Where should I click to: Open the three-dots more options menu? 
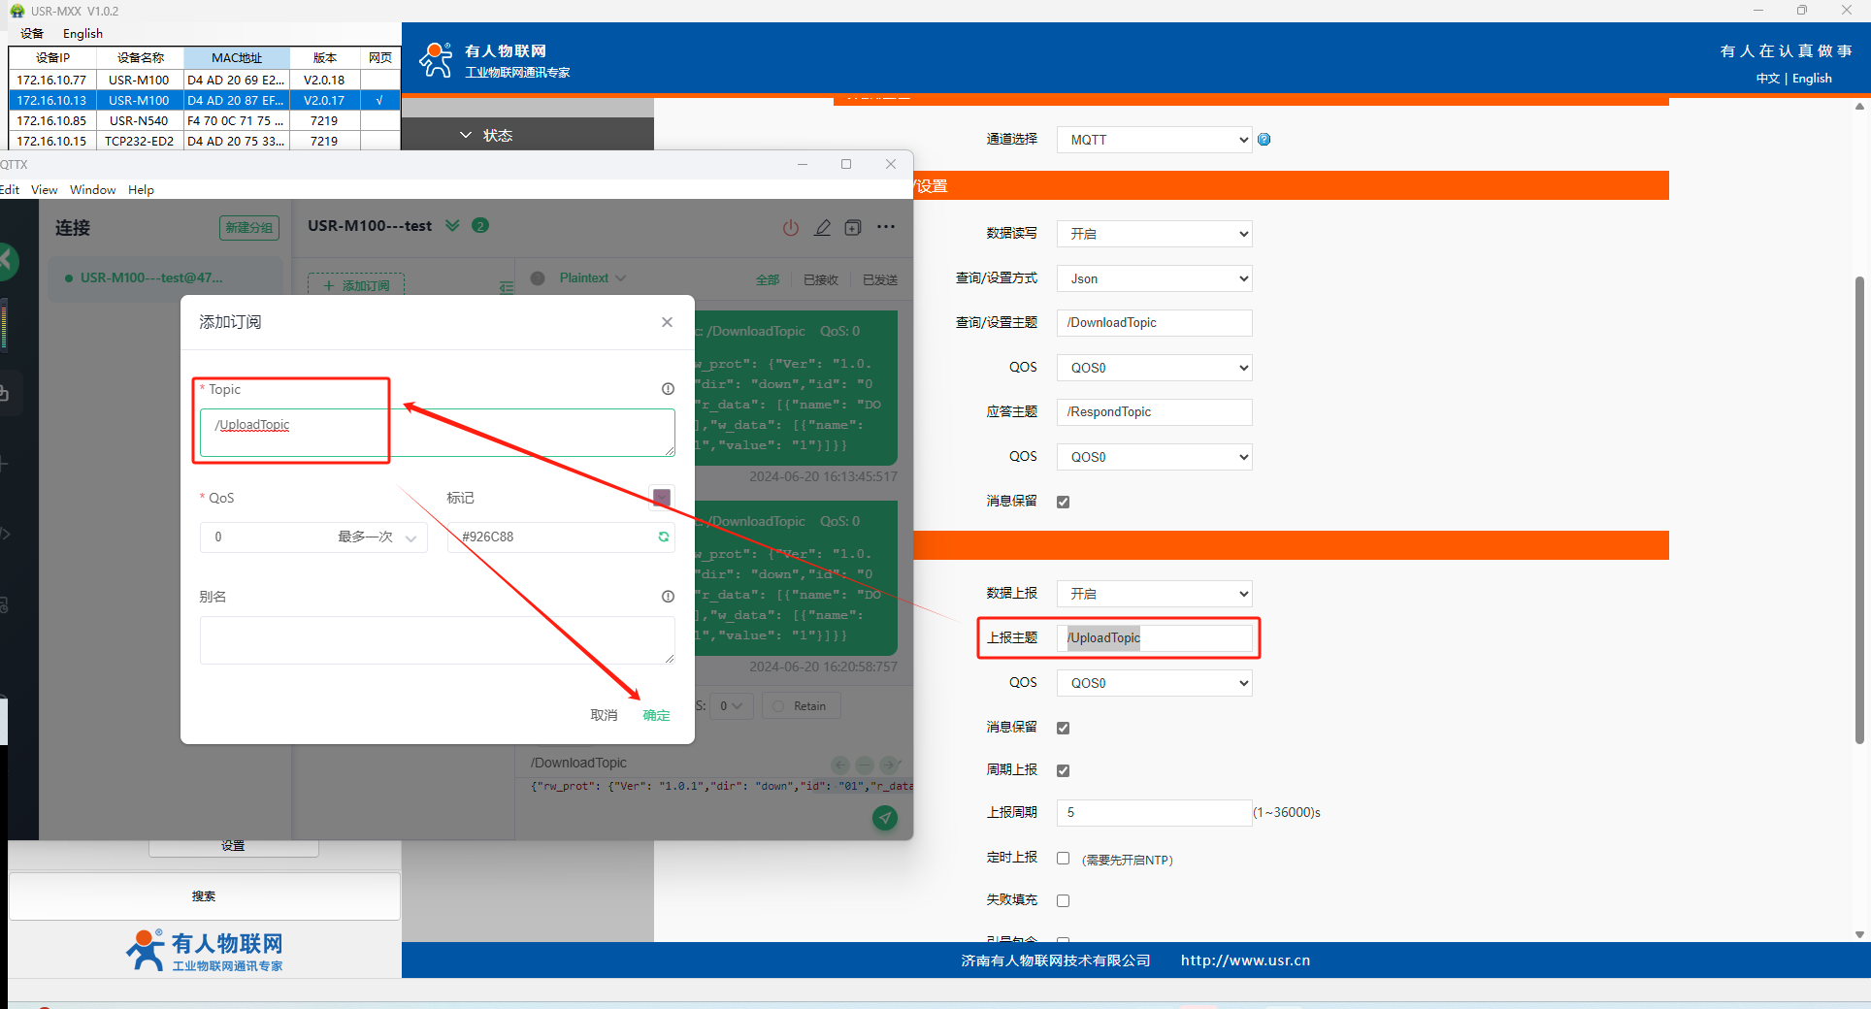886,228
